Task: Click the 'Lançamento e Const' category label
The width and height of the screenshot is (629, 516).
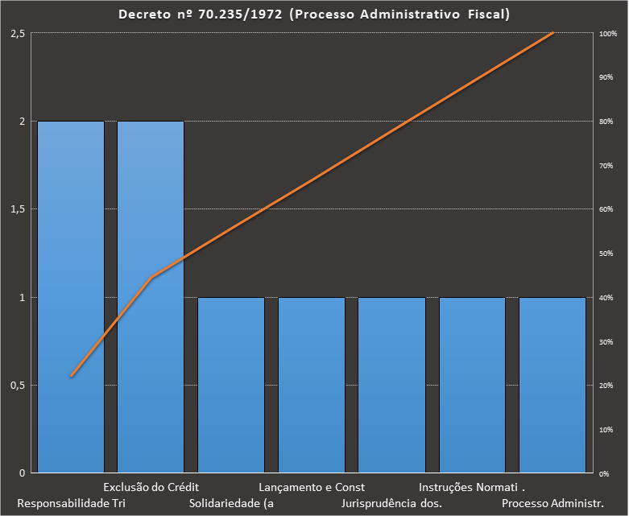Action: 312,487
